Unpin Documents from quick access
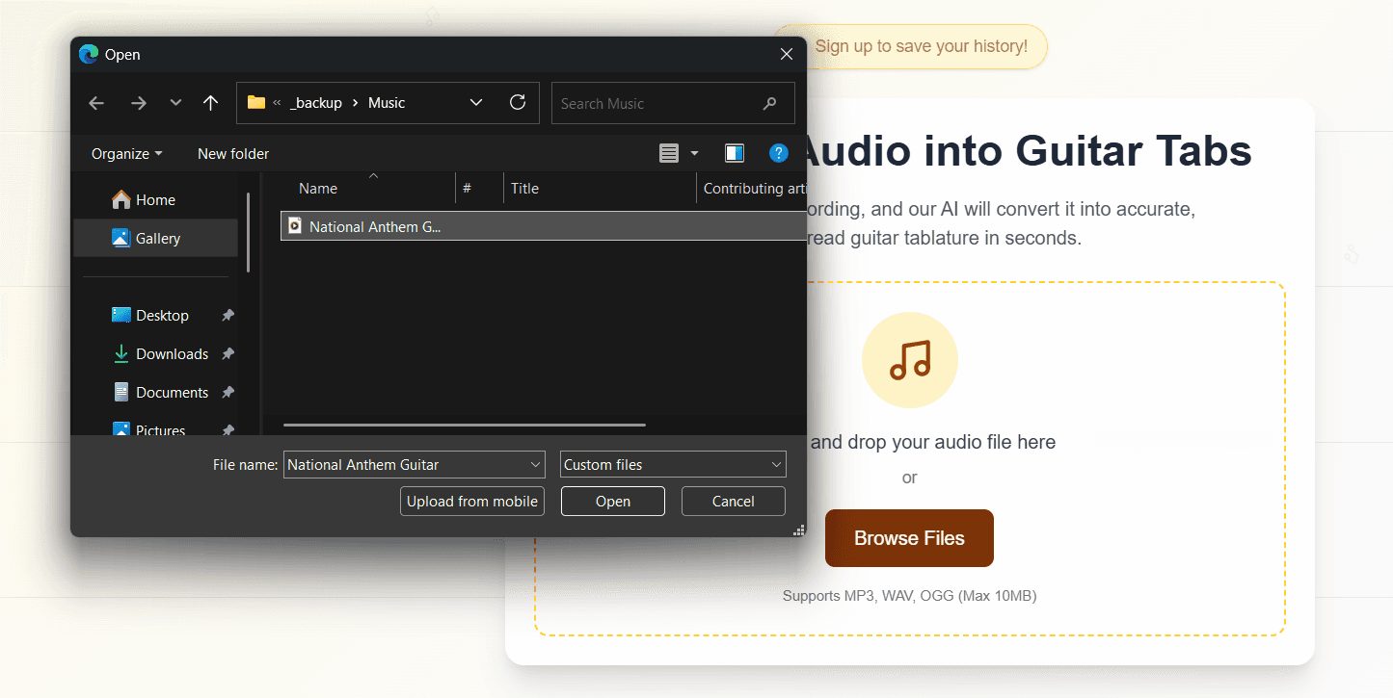The image size is (1393, 698). [228, 392]
